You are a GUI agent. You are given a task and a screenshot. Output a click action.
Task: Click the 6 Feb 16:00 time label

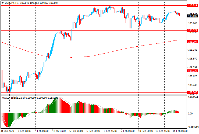(111, 131)
